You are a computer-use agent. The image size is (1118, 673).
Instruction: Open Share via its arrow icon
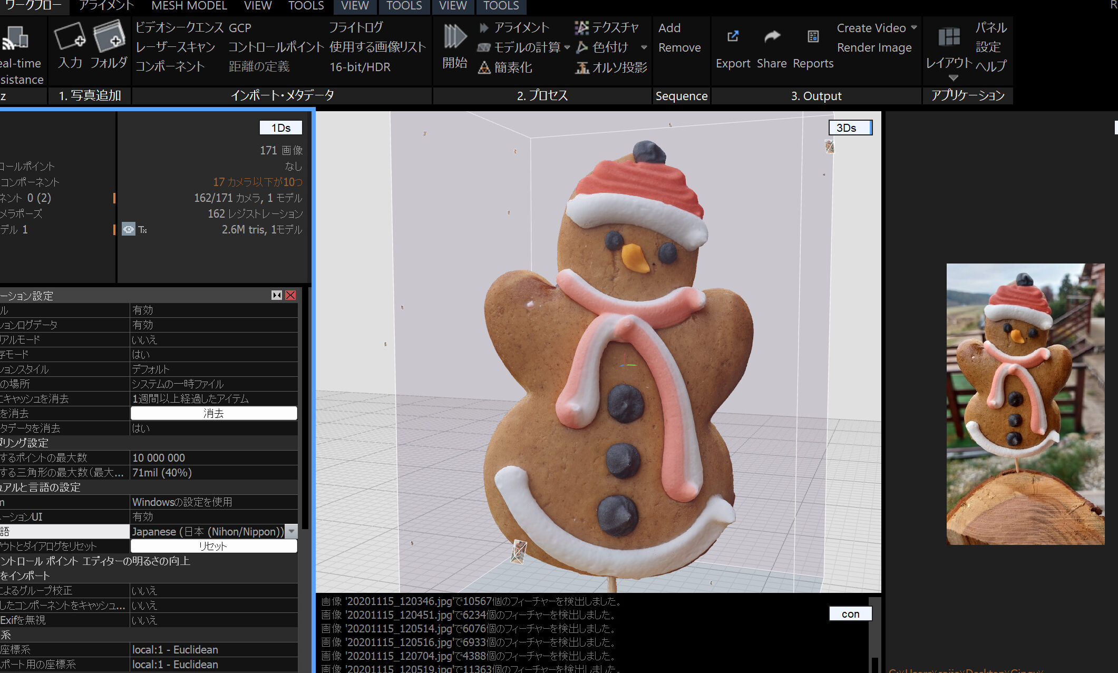772,36
